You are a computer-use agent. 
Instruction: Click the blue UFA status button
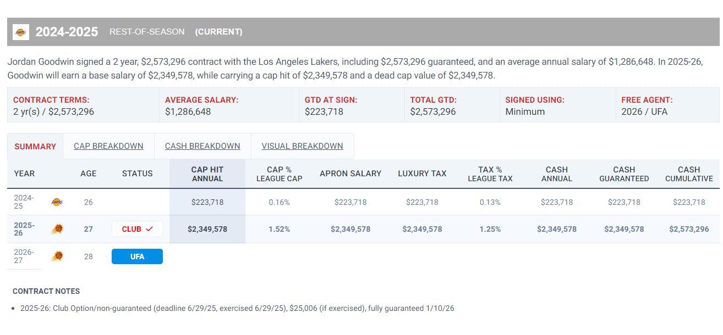[x=137, y=256]
